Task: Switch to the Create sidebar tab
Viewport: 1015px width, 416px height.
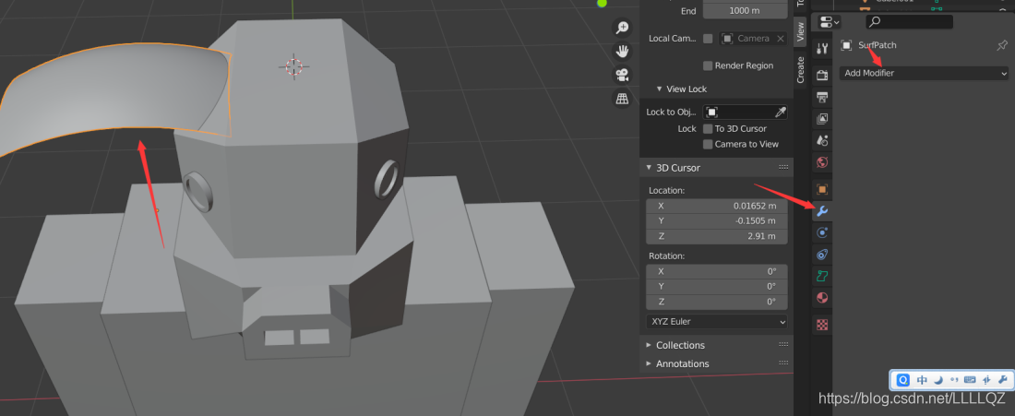Action: click(801, 70)
